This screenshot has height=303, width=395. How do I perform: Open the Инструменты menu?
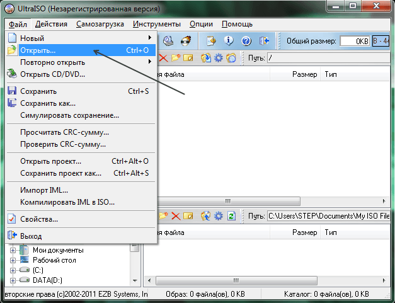point(157,24)
